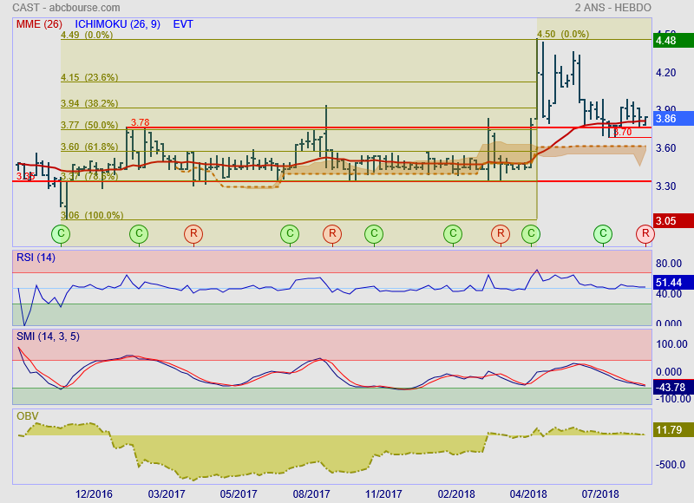Click the green C marker just before 08/2017
The height and width of the screenshot is (503, 694).
click(x=290, y=233)
